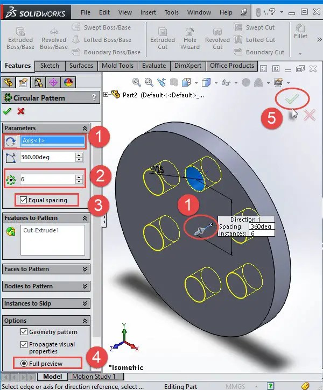Collapse the Features to Pattern section

point(85,218)
